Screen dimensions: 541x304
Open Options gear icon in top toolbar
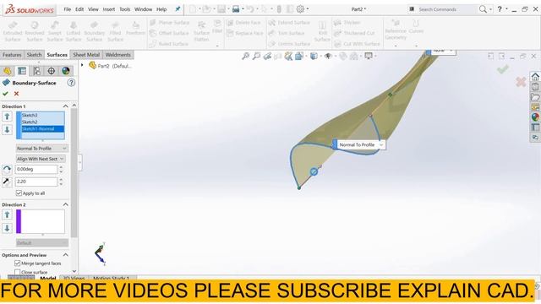[x=301, y=9]
